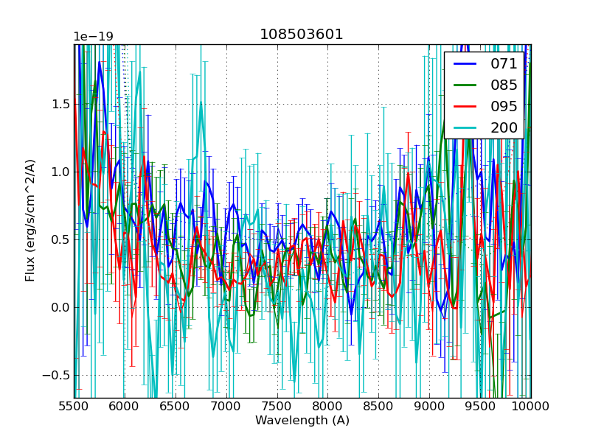590x442 pixels.
Task: Select the 095 legend label
Action: (x=504, y=106)
